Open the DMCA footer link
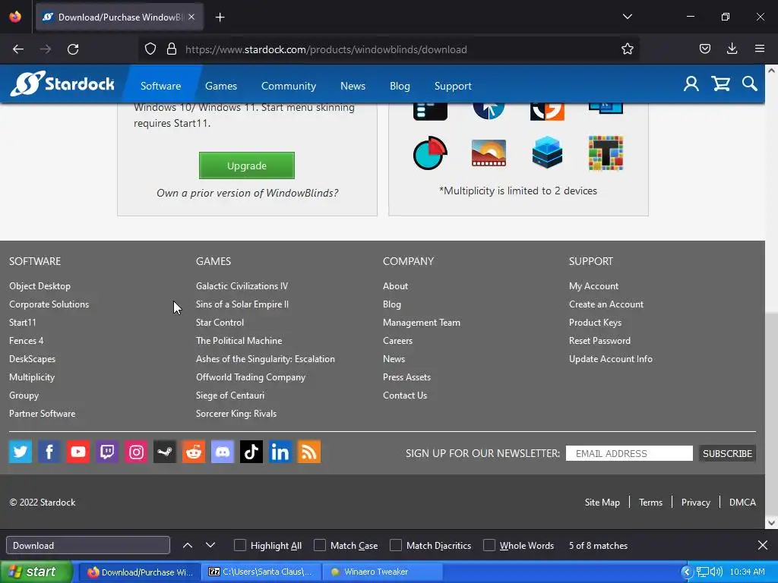778x583 pixels. pyautogui.click(x=742, y=503)
